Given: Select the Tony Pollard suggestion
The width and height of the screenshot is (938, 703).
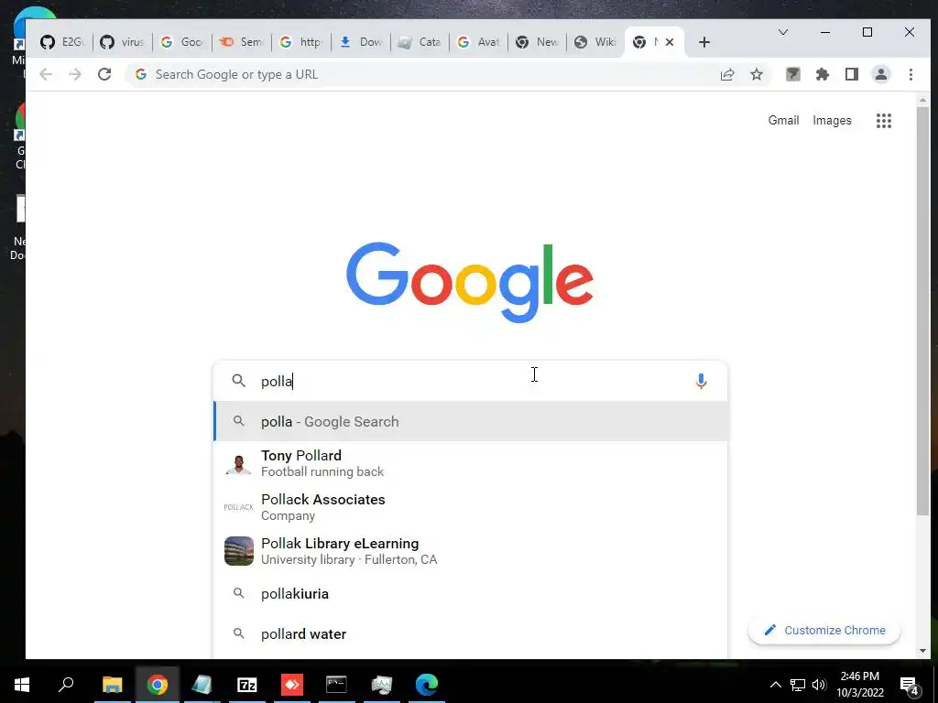Looking at the screenshot, I should [471, 463].
